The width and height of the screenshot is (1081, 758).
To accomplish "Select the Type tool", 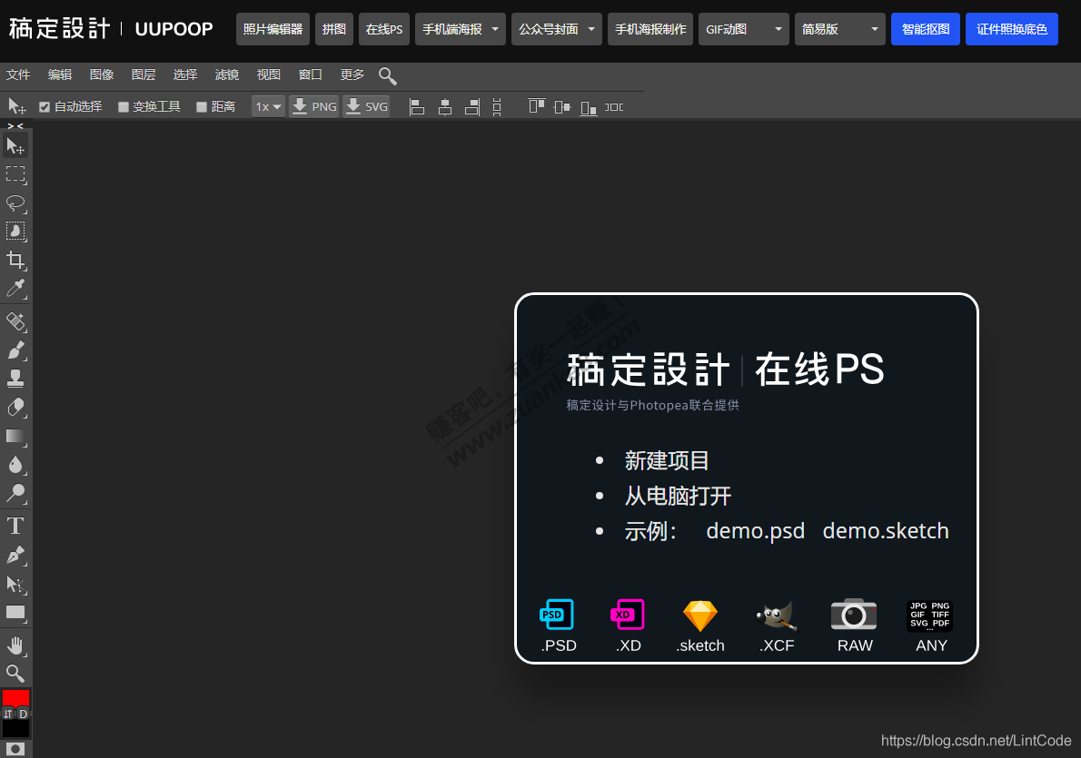I will pyautogui.click(x=15, y=526).
